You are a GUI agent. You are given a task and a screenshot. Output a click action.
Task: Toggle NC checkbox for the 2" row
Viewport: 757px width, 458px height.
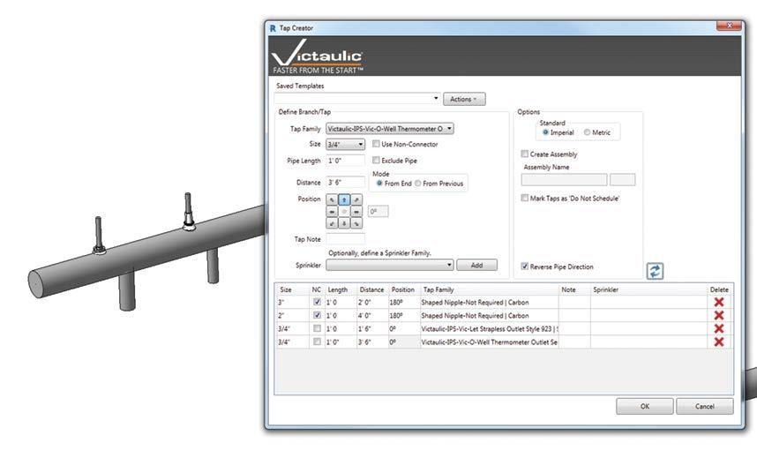[x=317, y=315]
